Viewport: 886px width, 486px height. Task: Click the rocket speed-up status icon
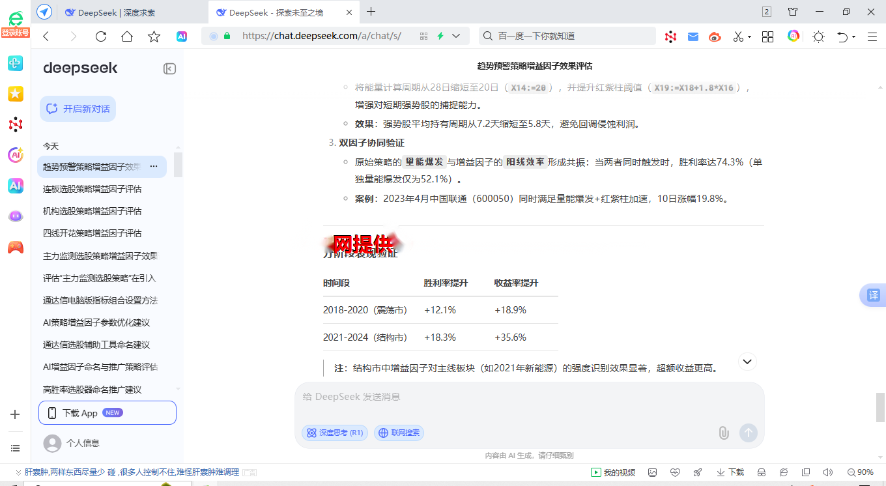pos(698,472)
